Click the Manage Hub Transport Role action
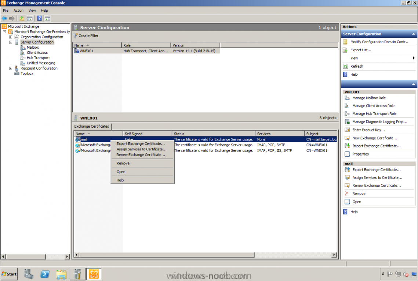This screenshot has width=418, height=281. (x=374, y=114)
